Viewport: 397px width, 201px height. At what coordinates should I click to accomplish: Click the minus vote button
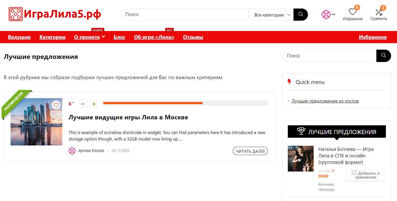83,104
